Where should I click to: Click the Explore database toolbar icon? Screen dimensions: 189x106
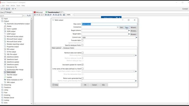pyautogui.click(x=61, y=15)
